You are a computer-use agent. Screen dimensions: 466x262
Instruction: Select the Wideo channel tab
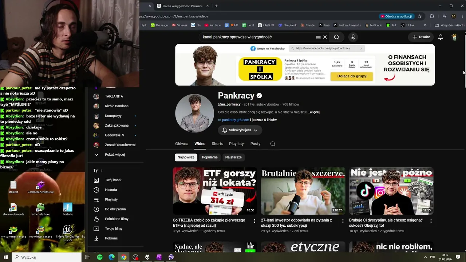[x=200, y=144]
